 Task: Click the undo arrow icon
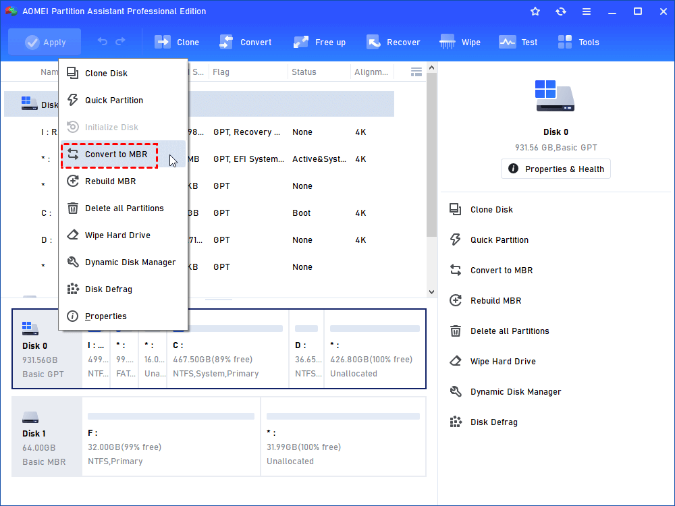tap(103, 42)
